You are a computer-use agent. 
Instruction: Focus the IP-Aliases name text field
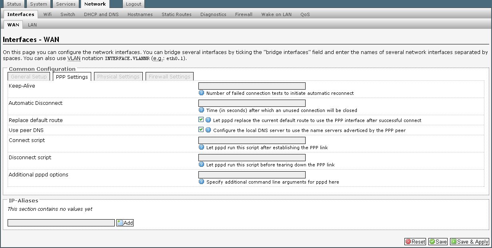[x=61, y=223]
